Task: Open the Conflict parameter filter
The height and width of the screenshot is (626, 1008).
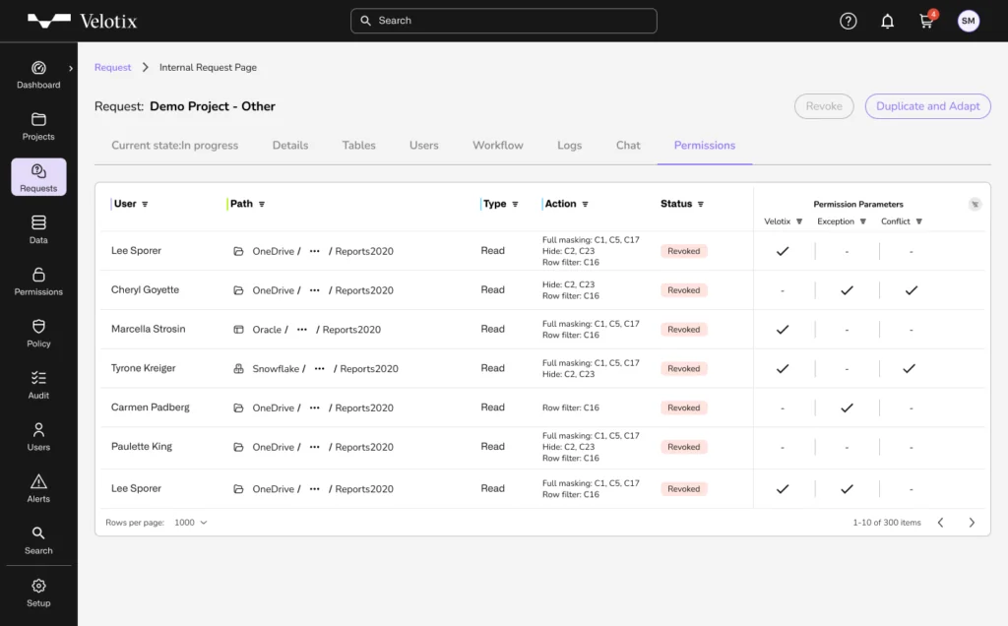Action: pos(919,221)
